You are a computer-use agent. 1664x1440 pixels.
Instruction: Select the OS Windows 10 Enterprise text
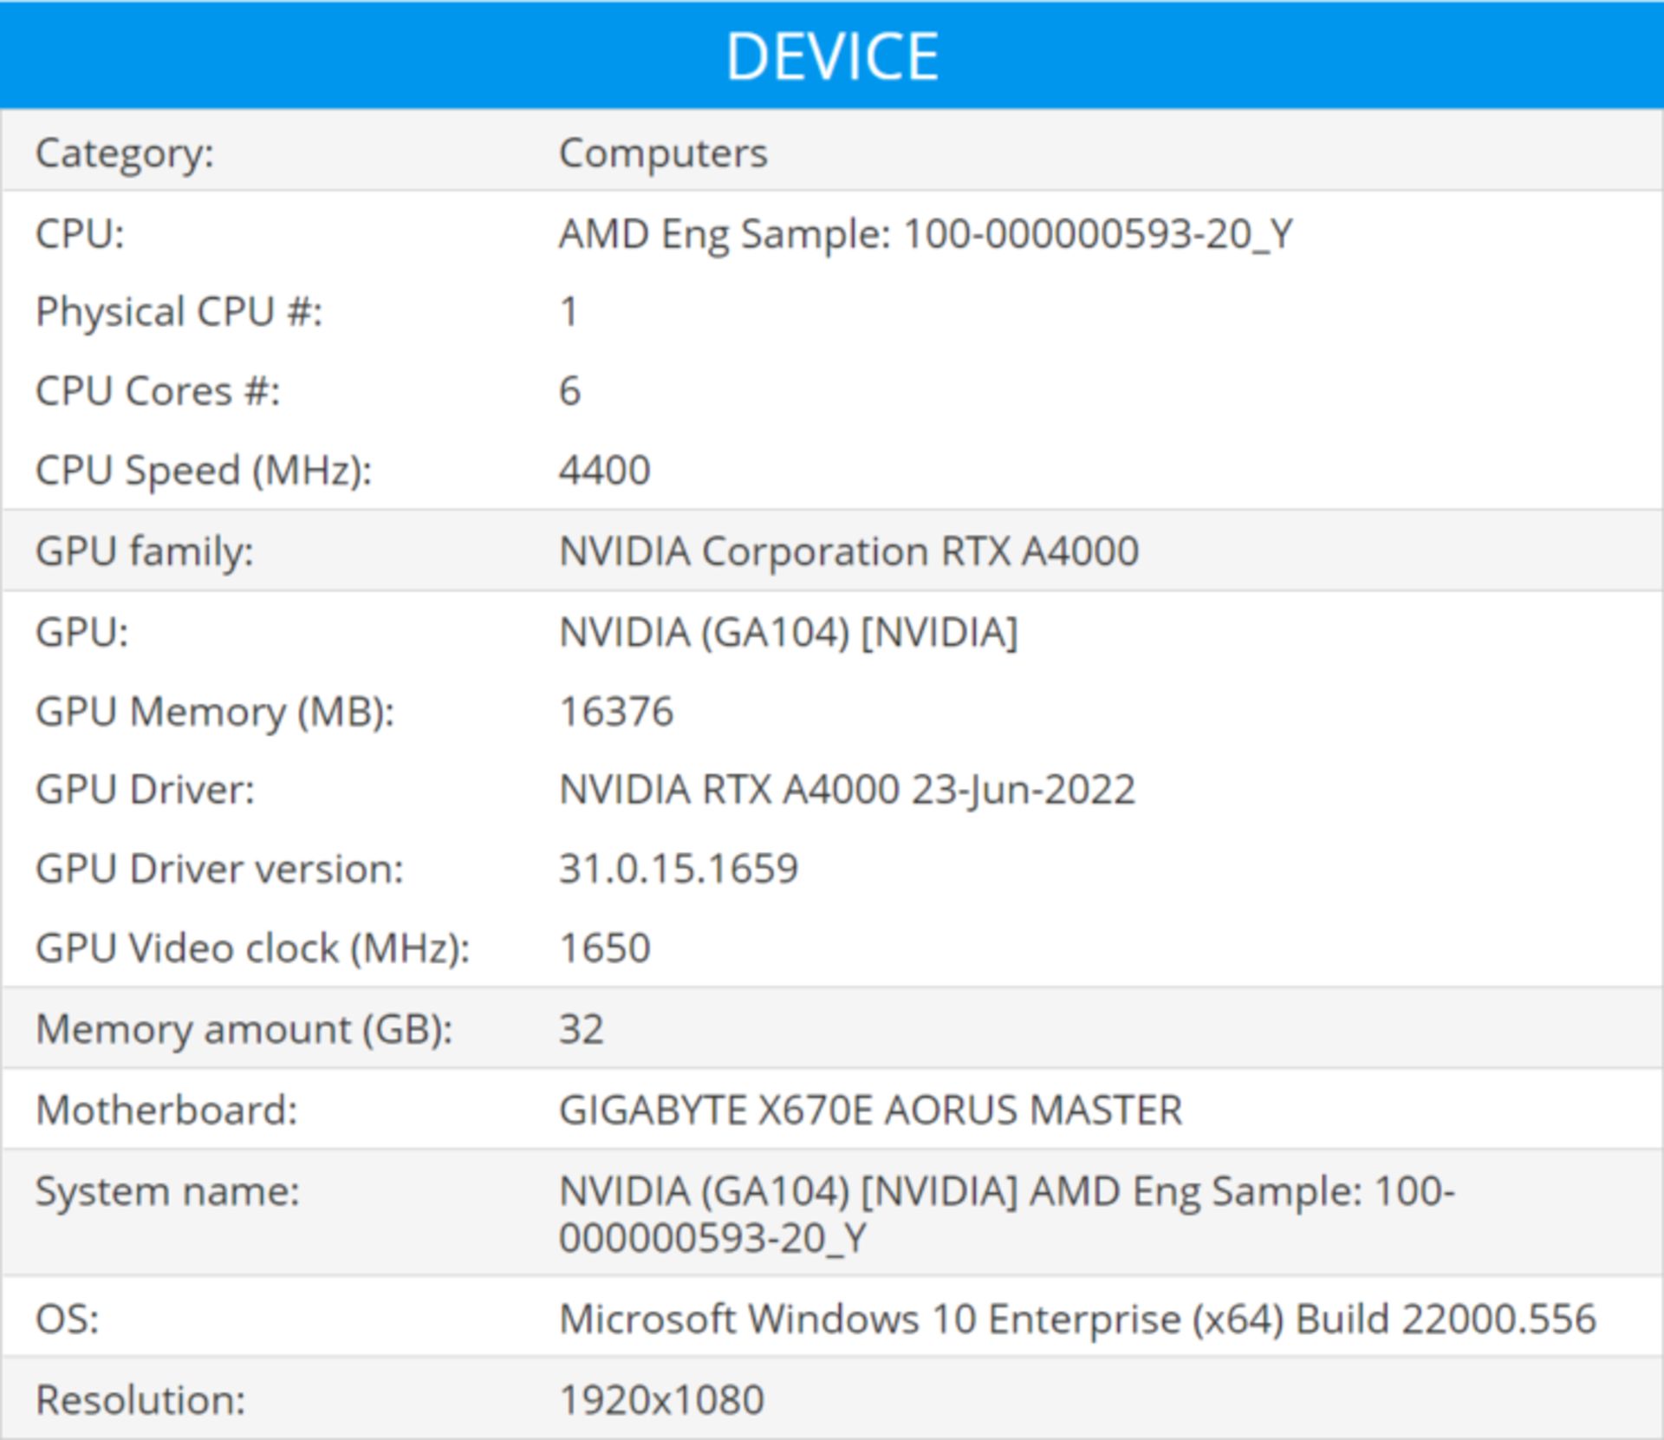1079,1318
